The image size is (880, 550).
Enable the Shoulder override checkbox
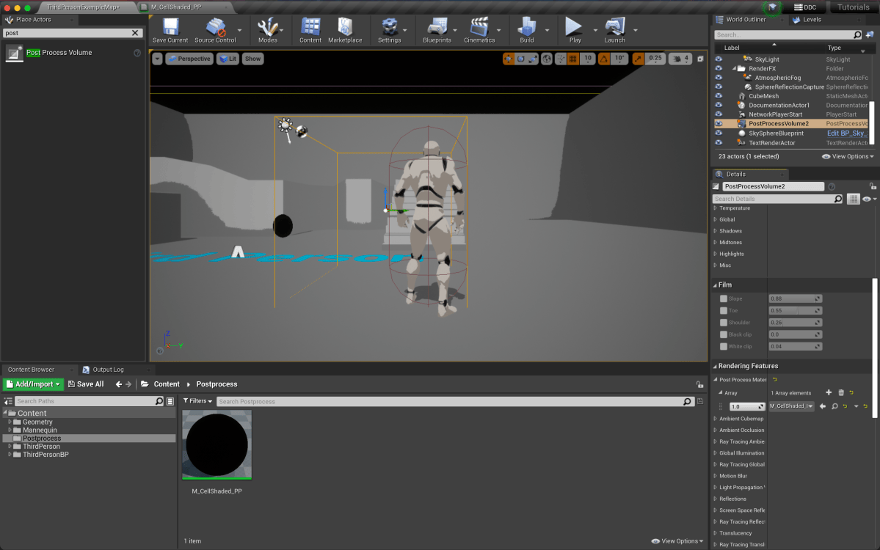pos(724,323)
